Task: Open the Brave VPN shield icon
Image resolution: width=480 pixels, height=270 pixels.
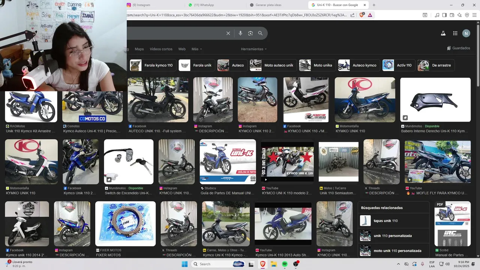Action: coord(467,15)
